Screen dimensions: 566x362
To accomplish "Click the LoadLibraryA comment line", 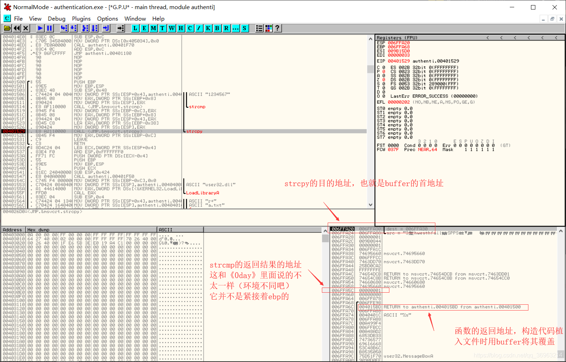I will (x=203, y=193).
